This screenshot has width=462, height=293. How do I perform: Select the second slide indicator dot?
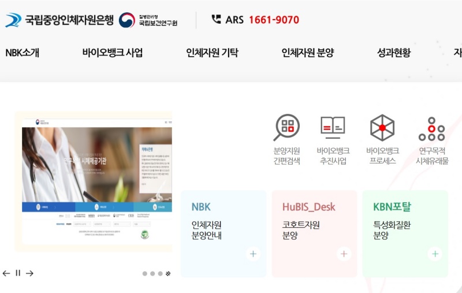(x=152, y=274)
